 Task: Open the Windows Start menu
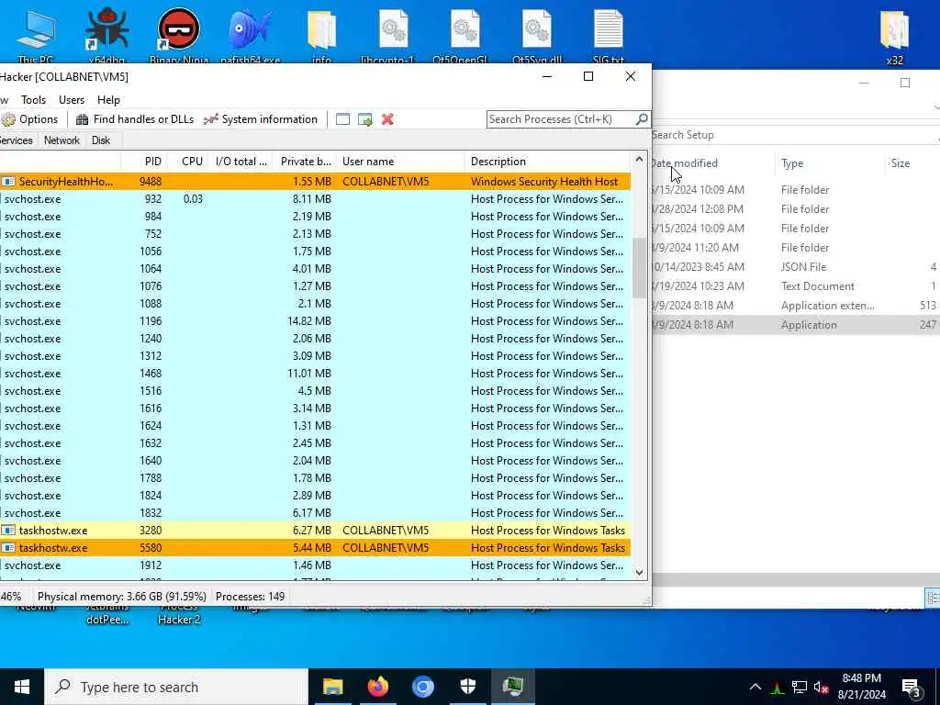22,687
